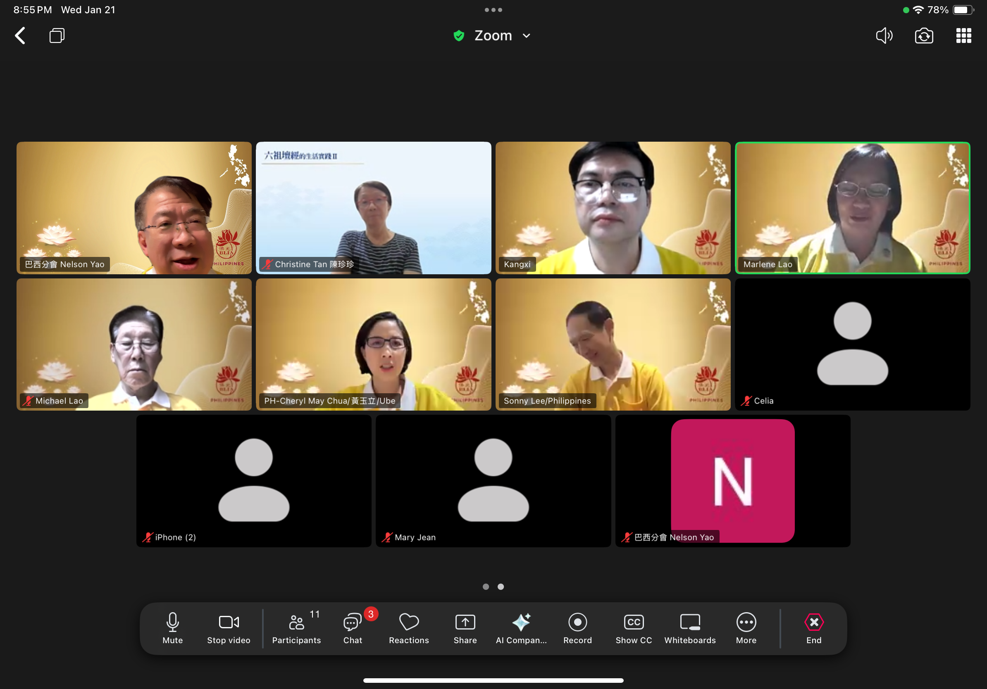987x689 pixels.
Task: Show closed captions via CC icon
Action: [633, 627]
